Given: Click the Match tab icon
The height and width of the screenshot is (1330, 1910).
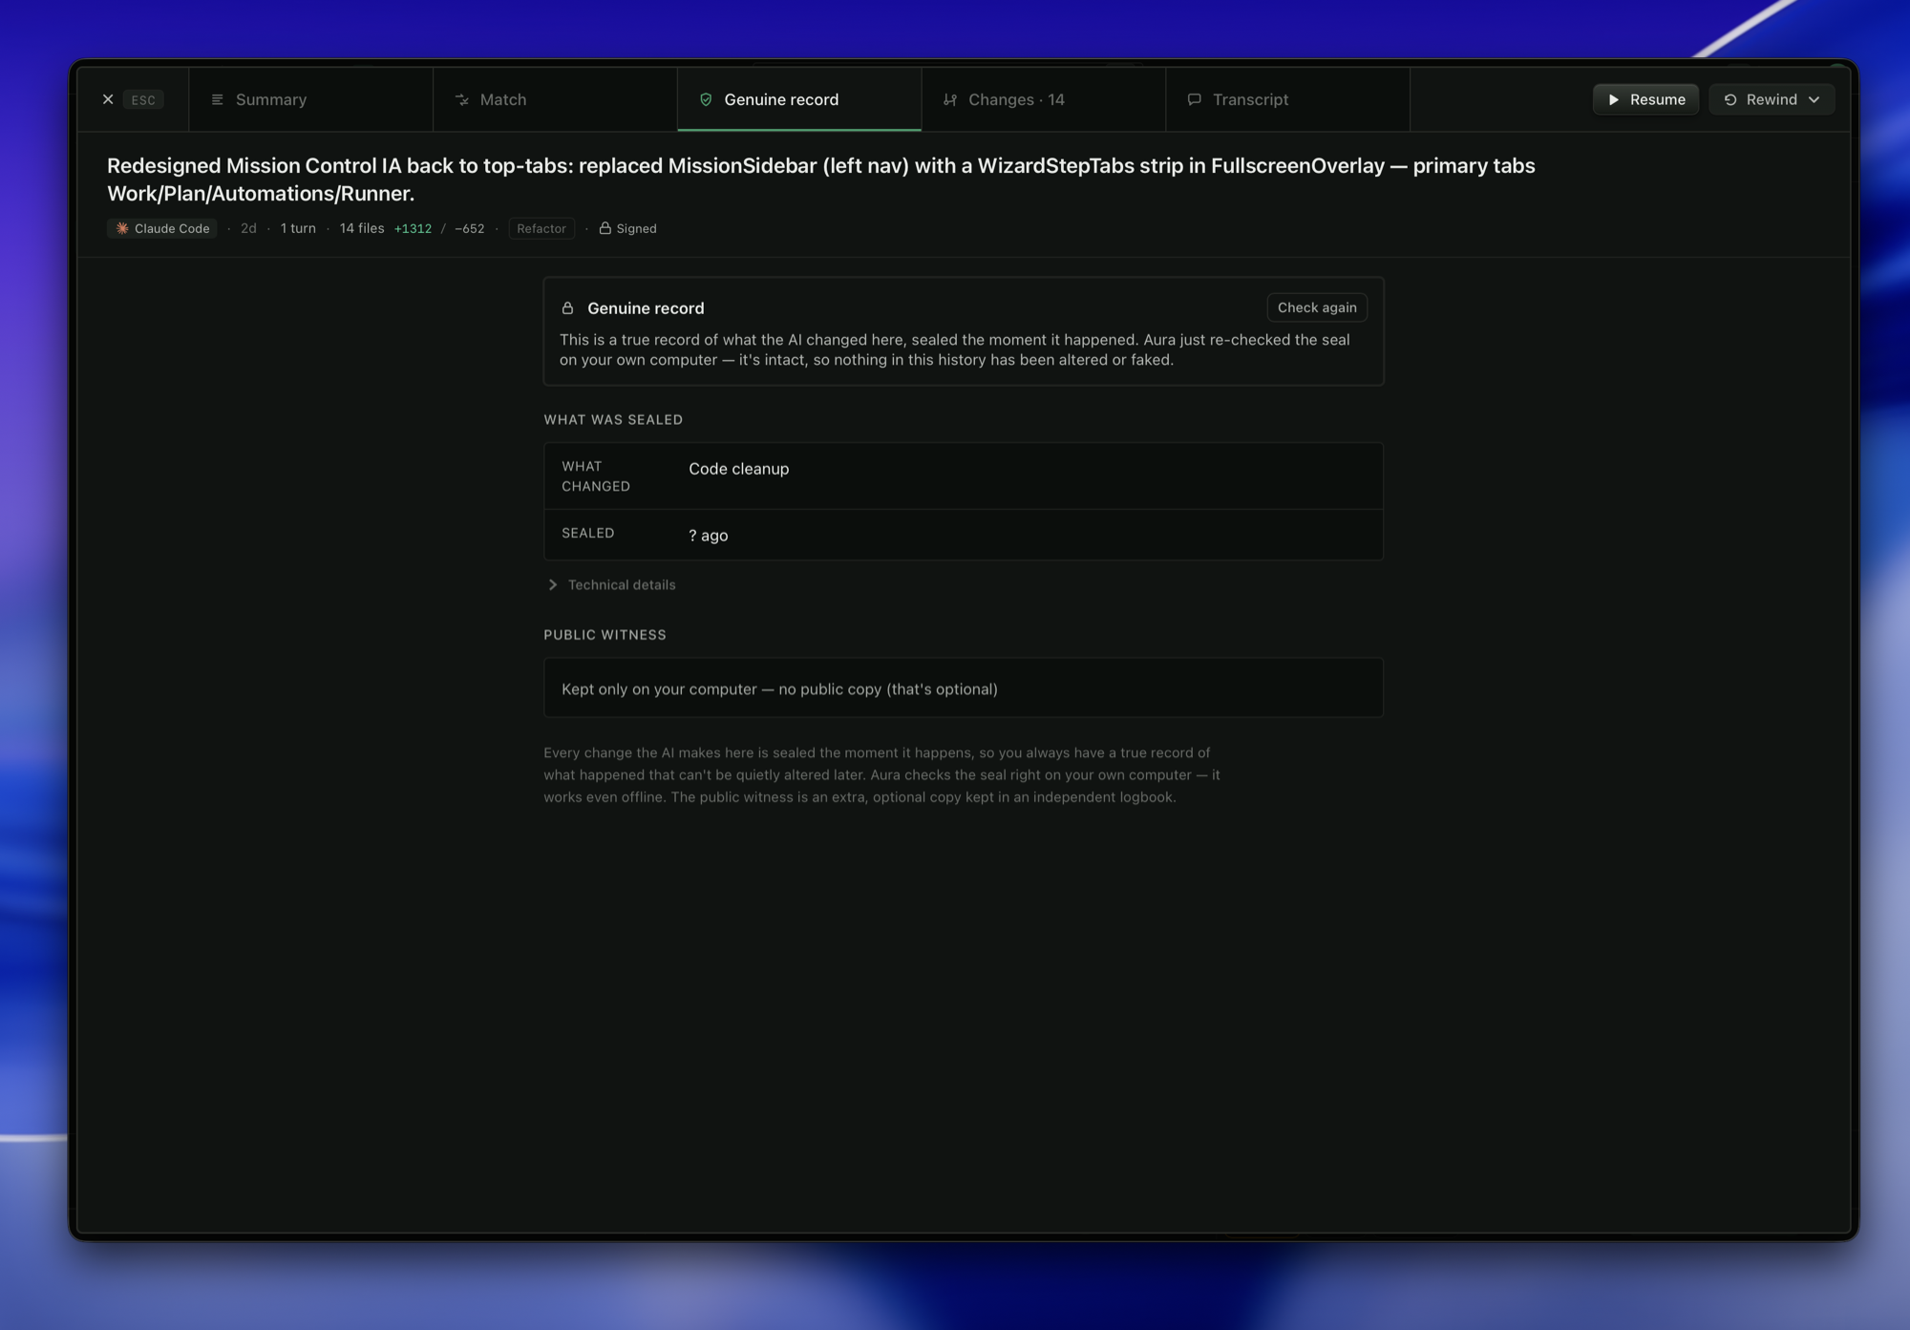Looking at the screenshot, I should pyautogui.click(x=462, y=99).
